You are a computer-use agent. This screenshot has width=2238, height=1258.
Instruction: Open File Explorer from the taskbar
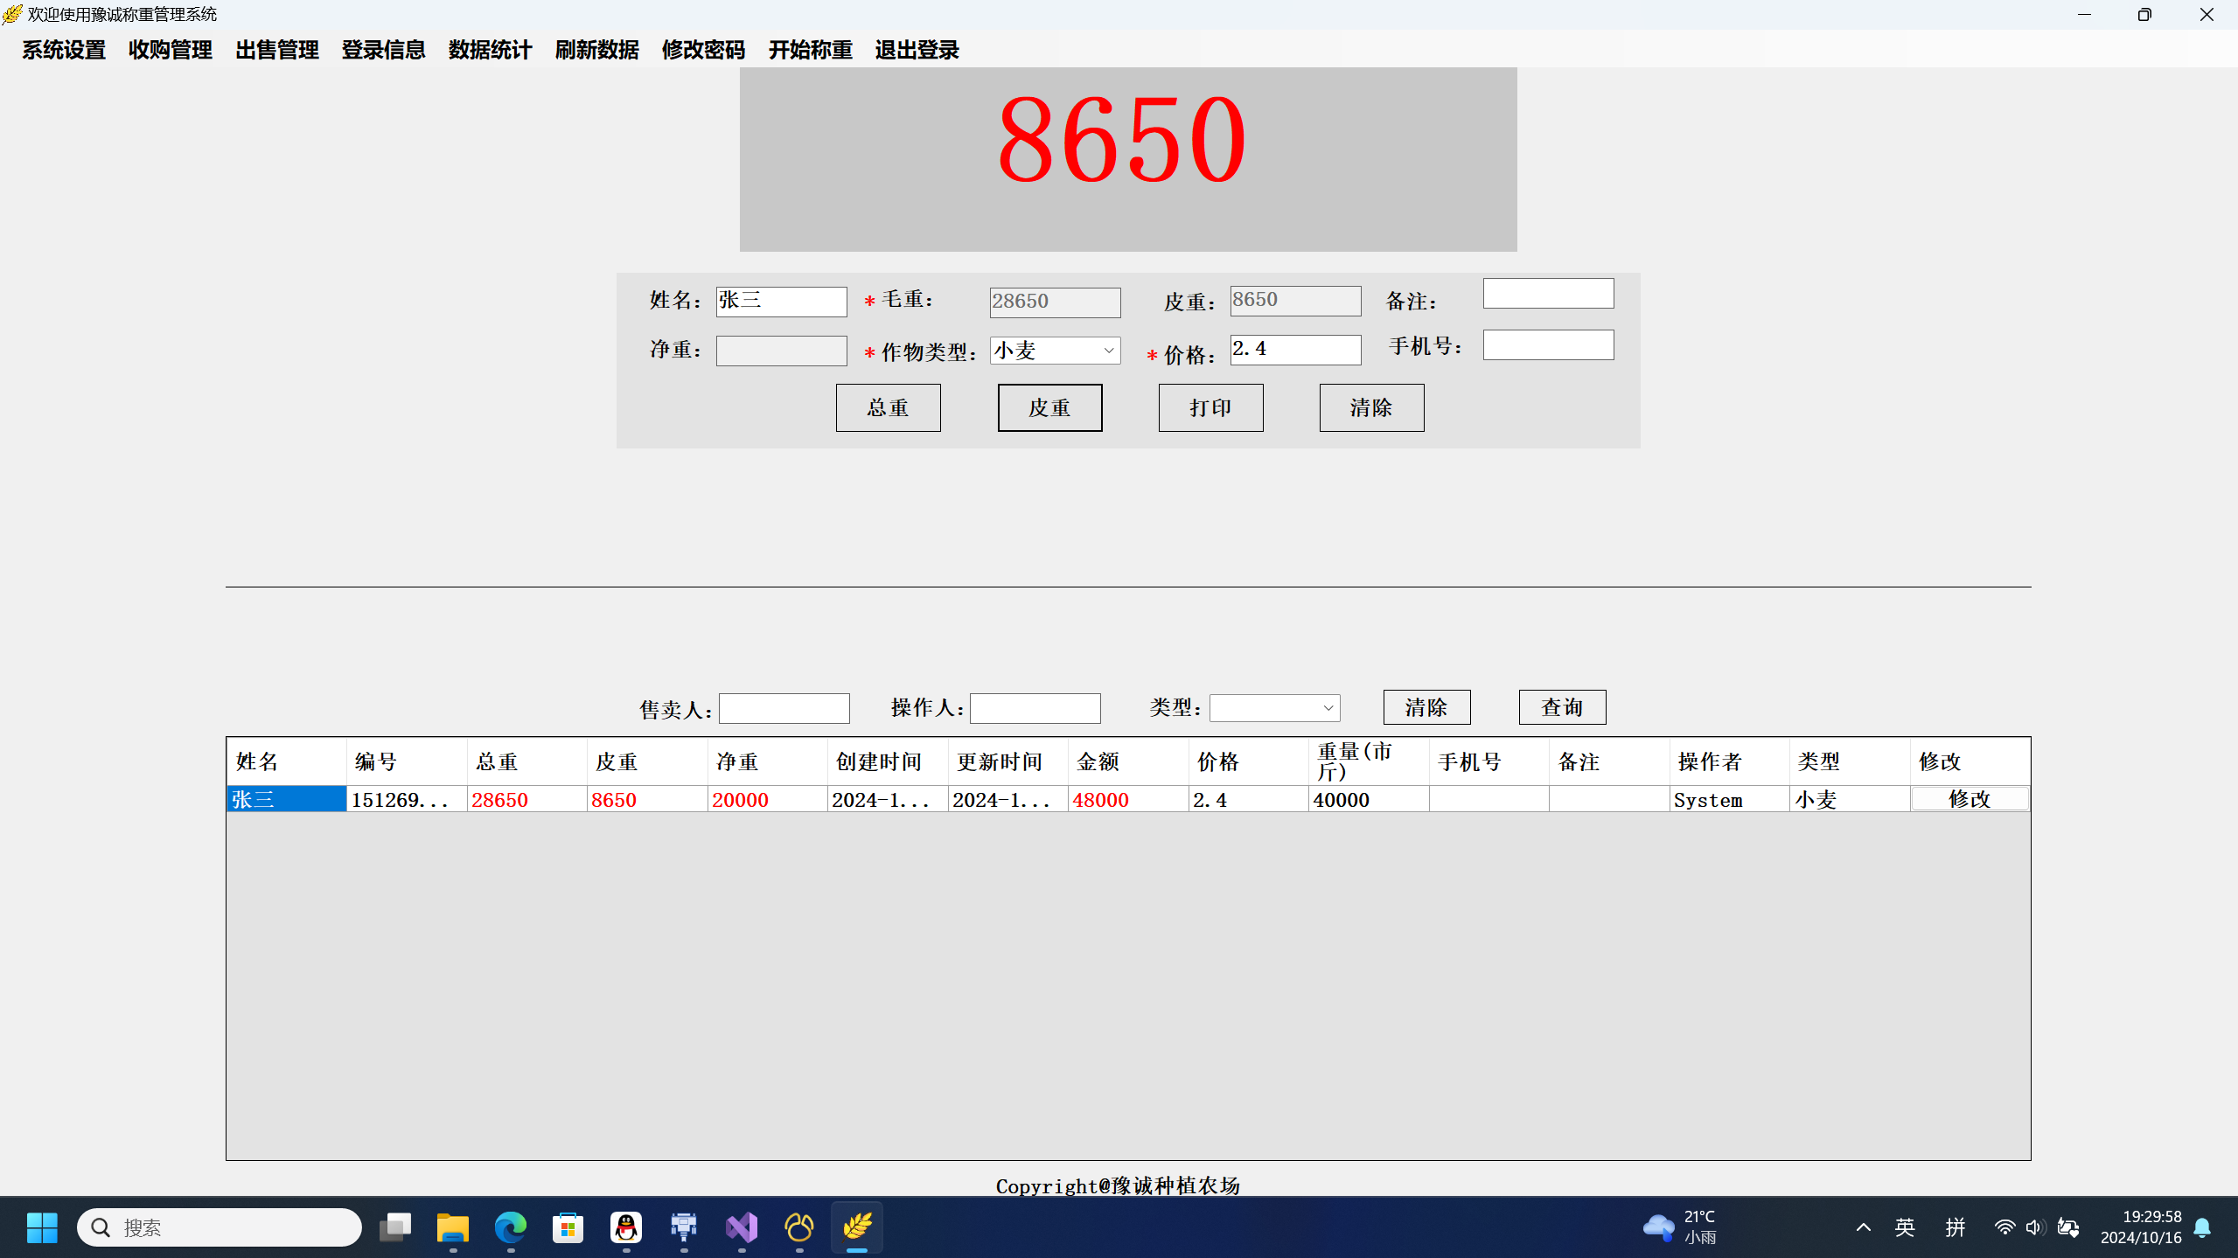(x=452, y=1227)
